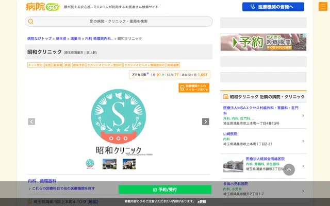Open 山崎医院 entry via its chevron

pos(303,141)
